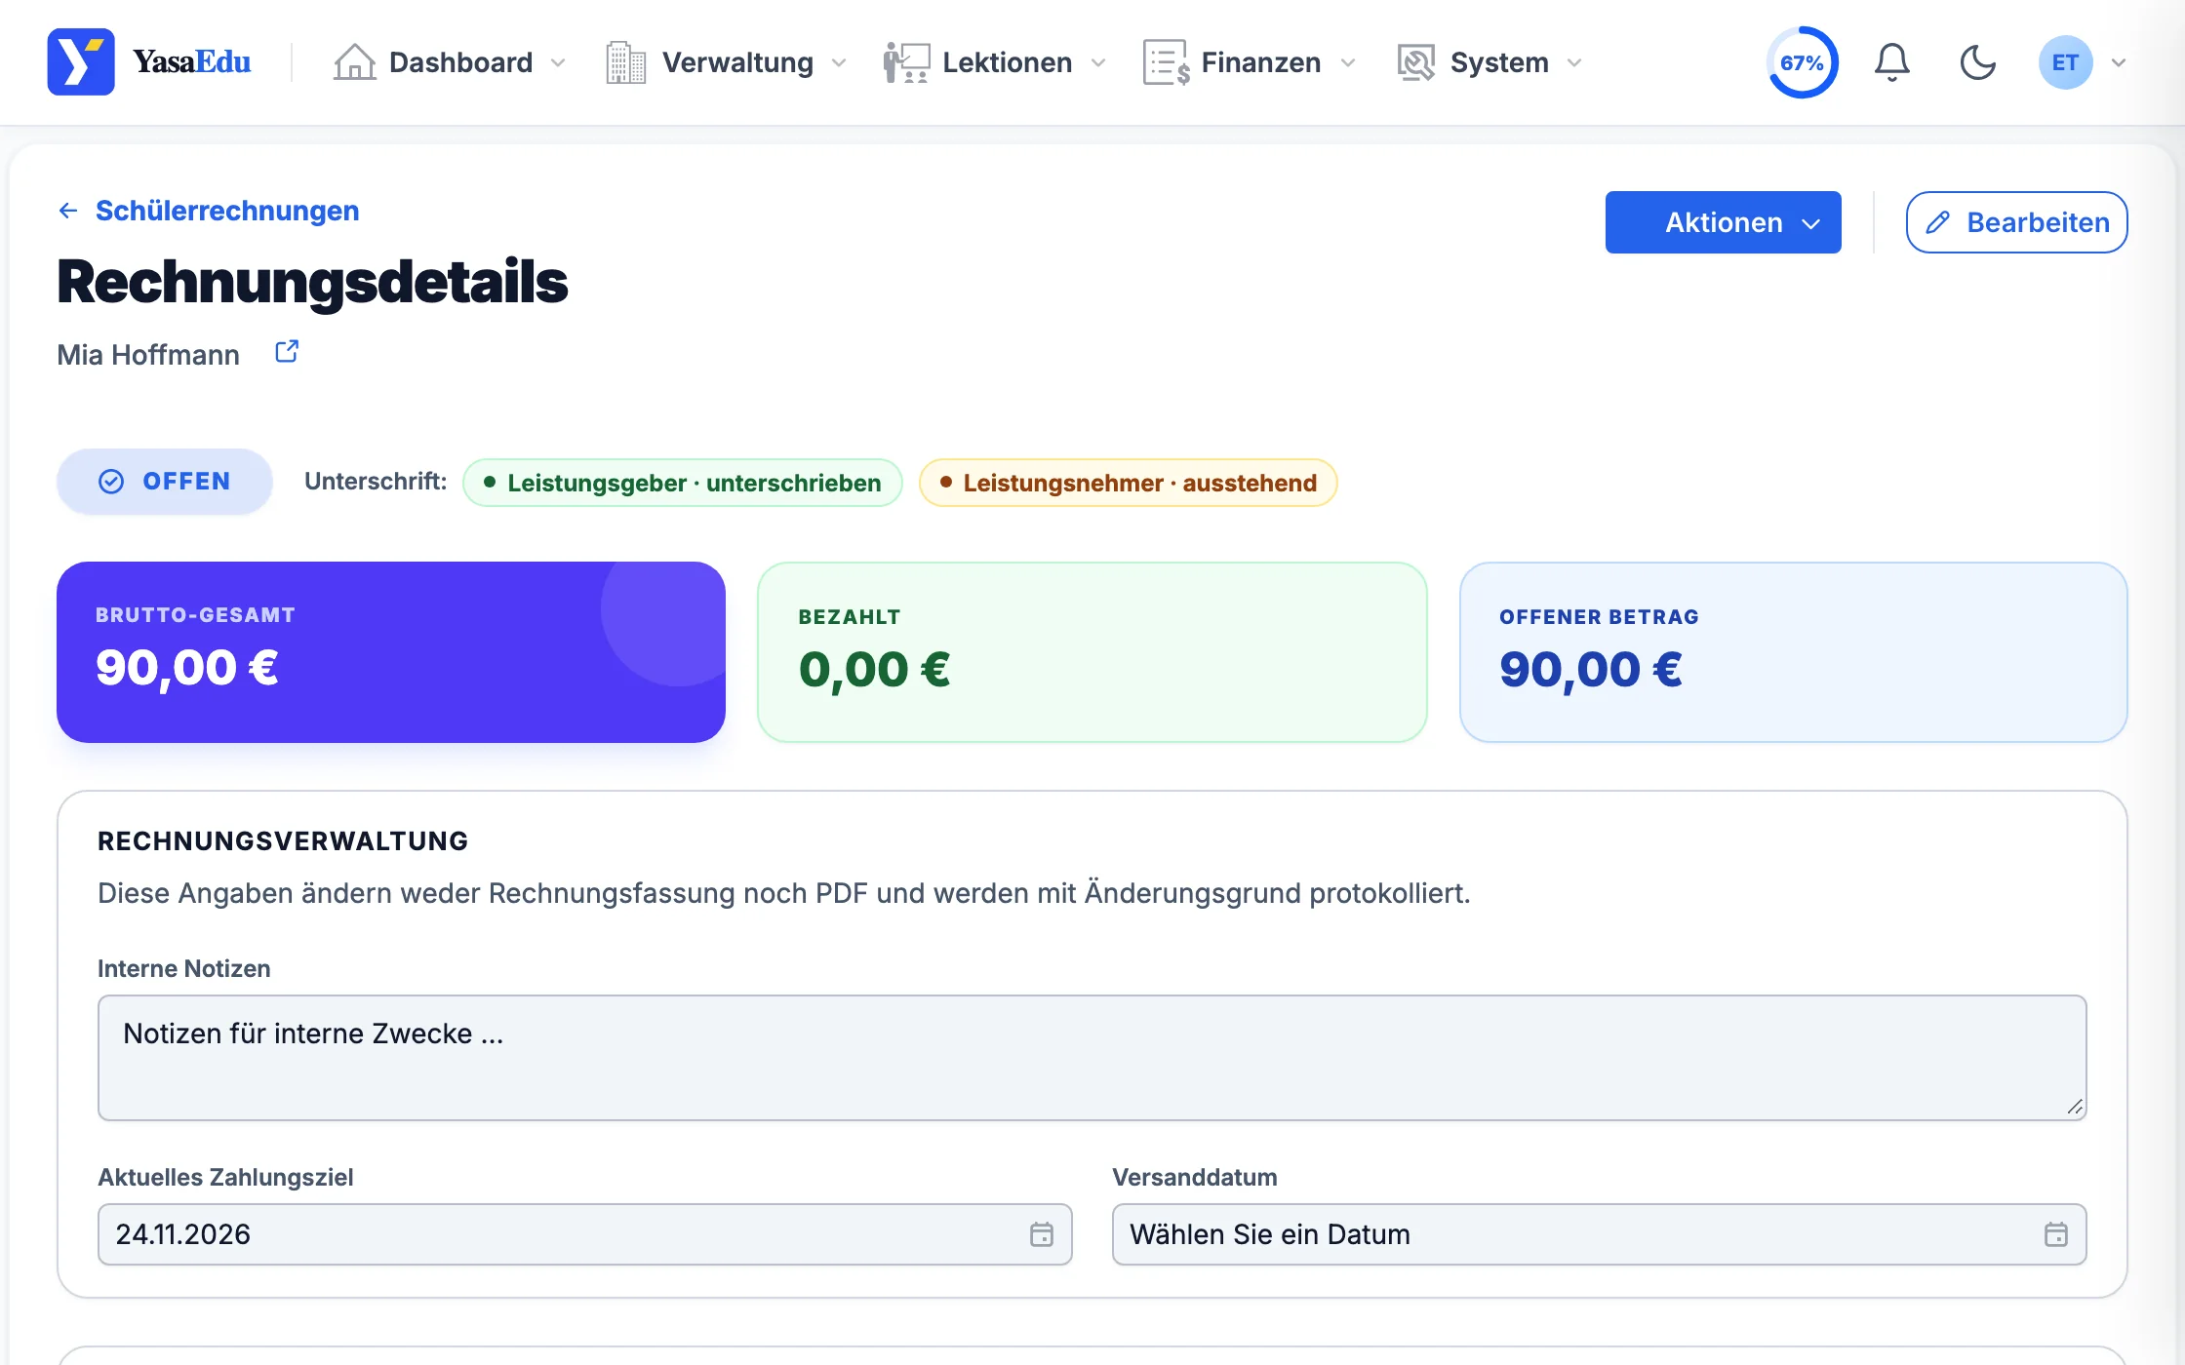Open the Verwaltung menu item

coord(727,62)
